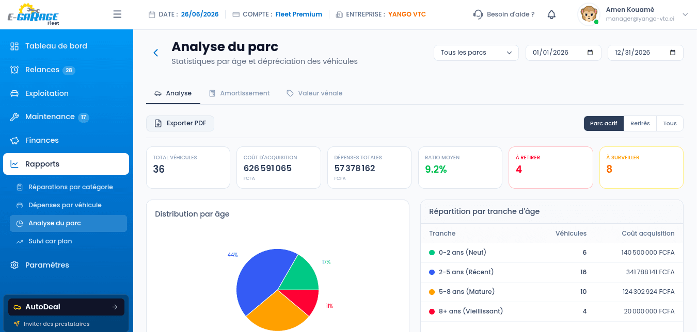
Task: Open the notifications bell
Action: pyautogui.click(x=551, y=14)
